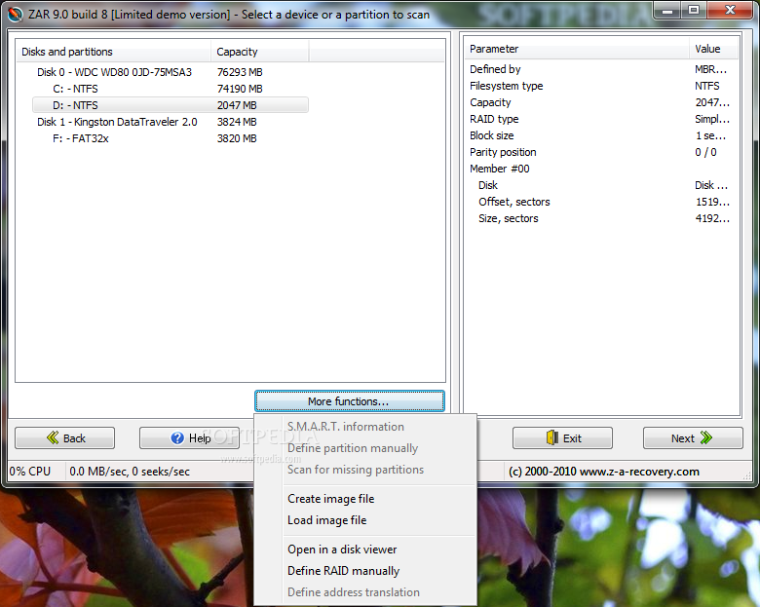The width and height of the screenshot is (760, 607).
Task: Click the yellow door Exit icon
Action: [552, 437]
